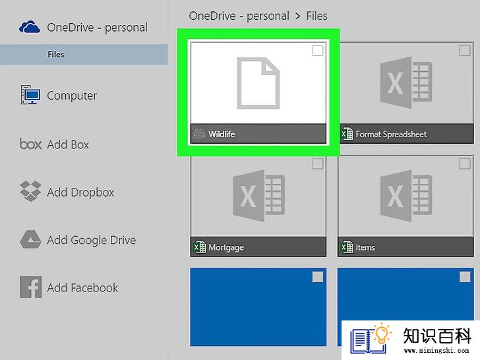Tick the checkbox on the Wildlife tile
Screen dimensions: 480x360
click(x=317, y=51)
